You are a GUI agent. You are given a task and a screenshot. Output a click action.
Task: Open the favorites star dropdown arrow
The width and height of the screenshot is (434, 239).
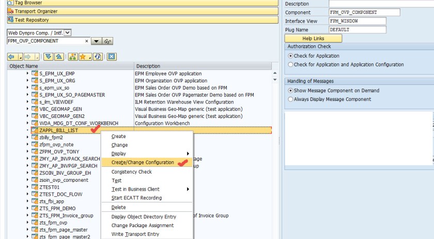(x=90, y=57)
